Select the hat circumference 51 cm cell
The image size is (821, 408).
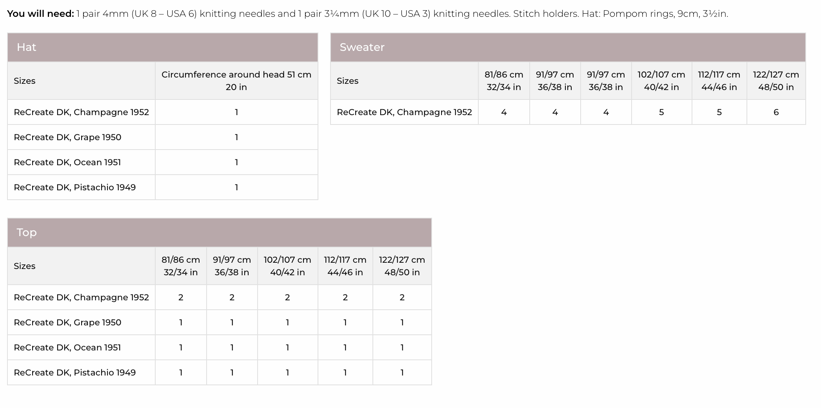pyautogui.click(x=236, y=81)
